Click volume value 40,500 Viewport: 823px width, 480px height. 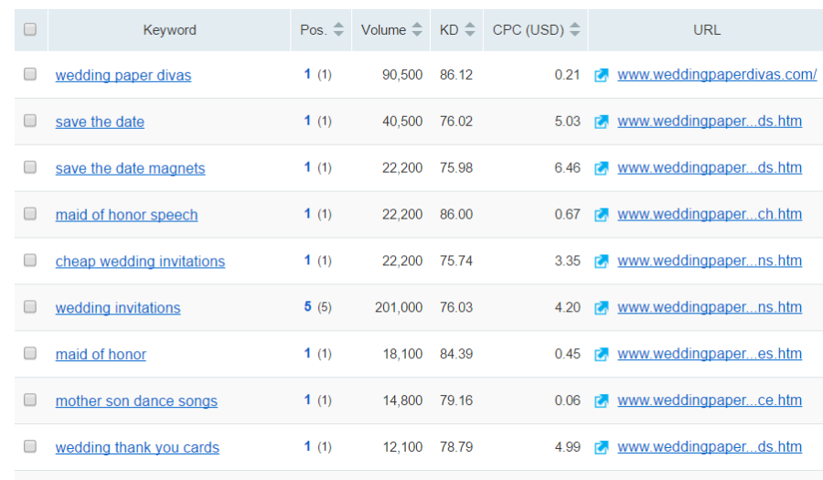point(402,122)
